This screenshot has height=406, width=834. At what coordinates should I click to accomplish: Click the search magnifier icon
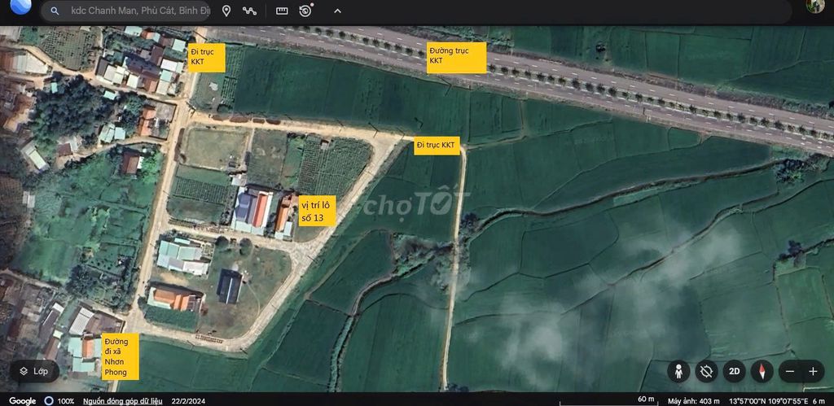[x=55, y=11]
